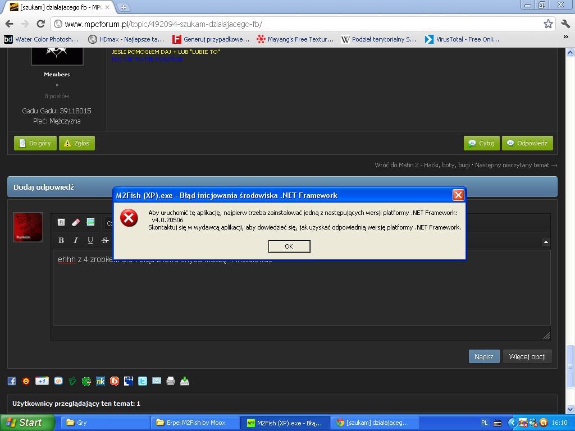Bookmark this page with the star icon
The image size is (575, 431).
(548, 24)
